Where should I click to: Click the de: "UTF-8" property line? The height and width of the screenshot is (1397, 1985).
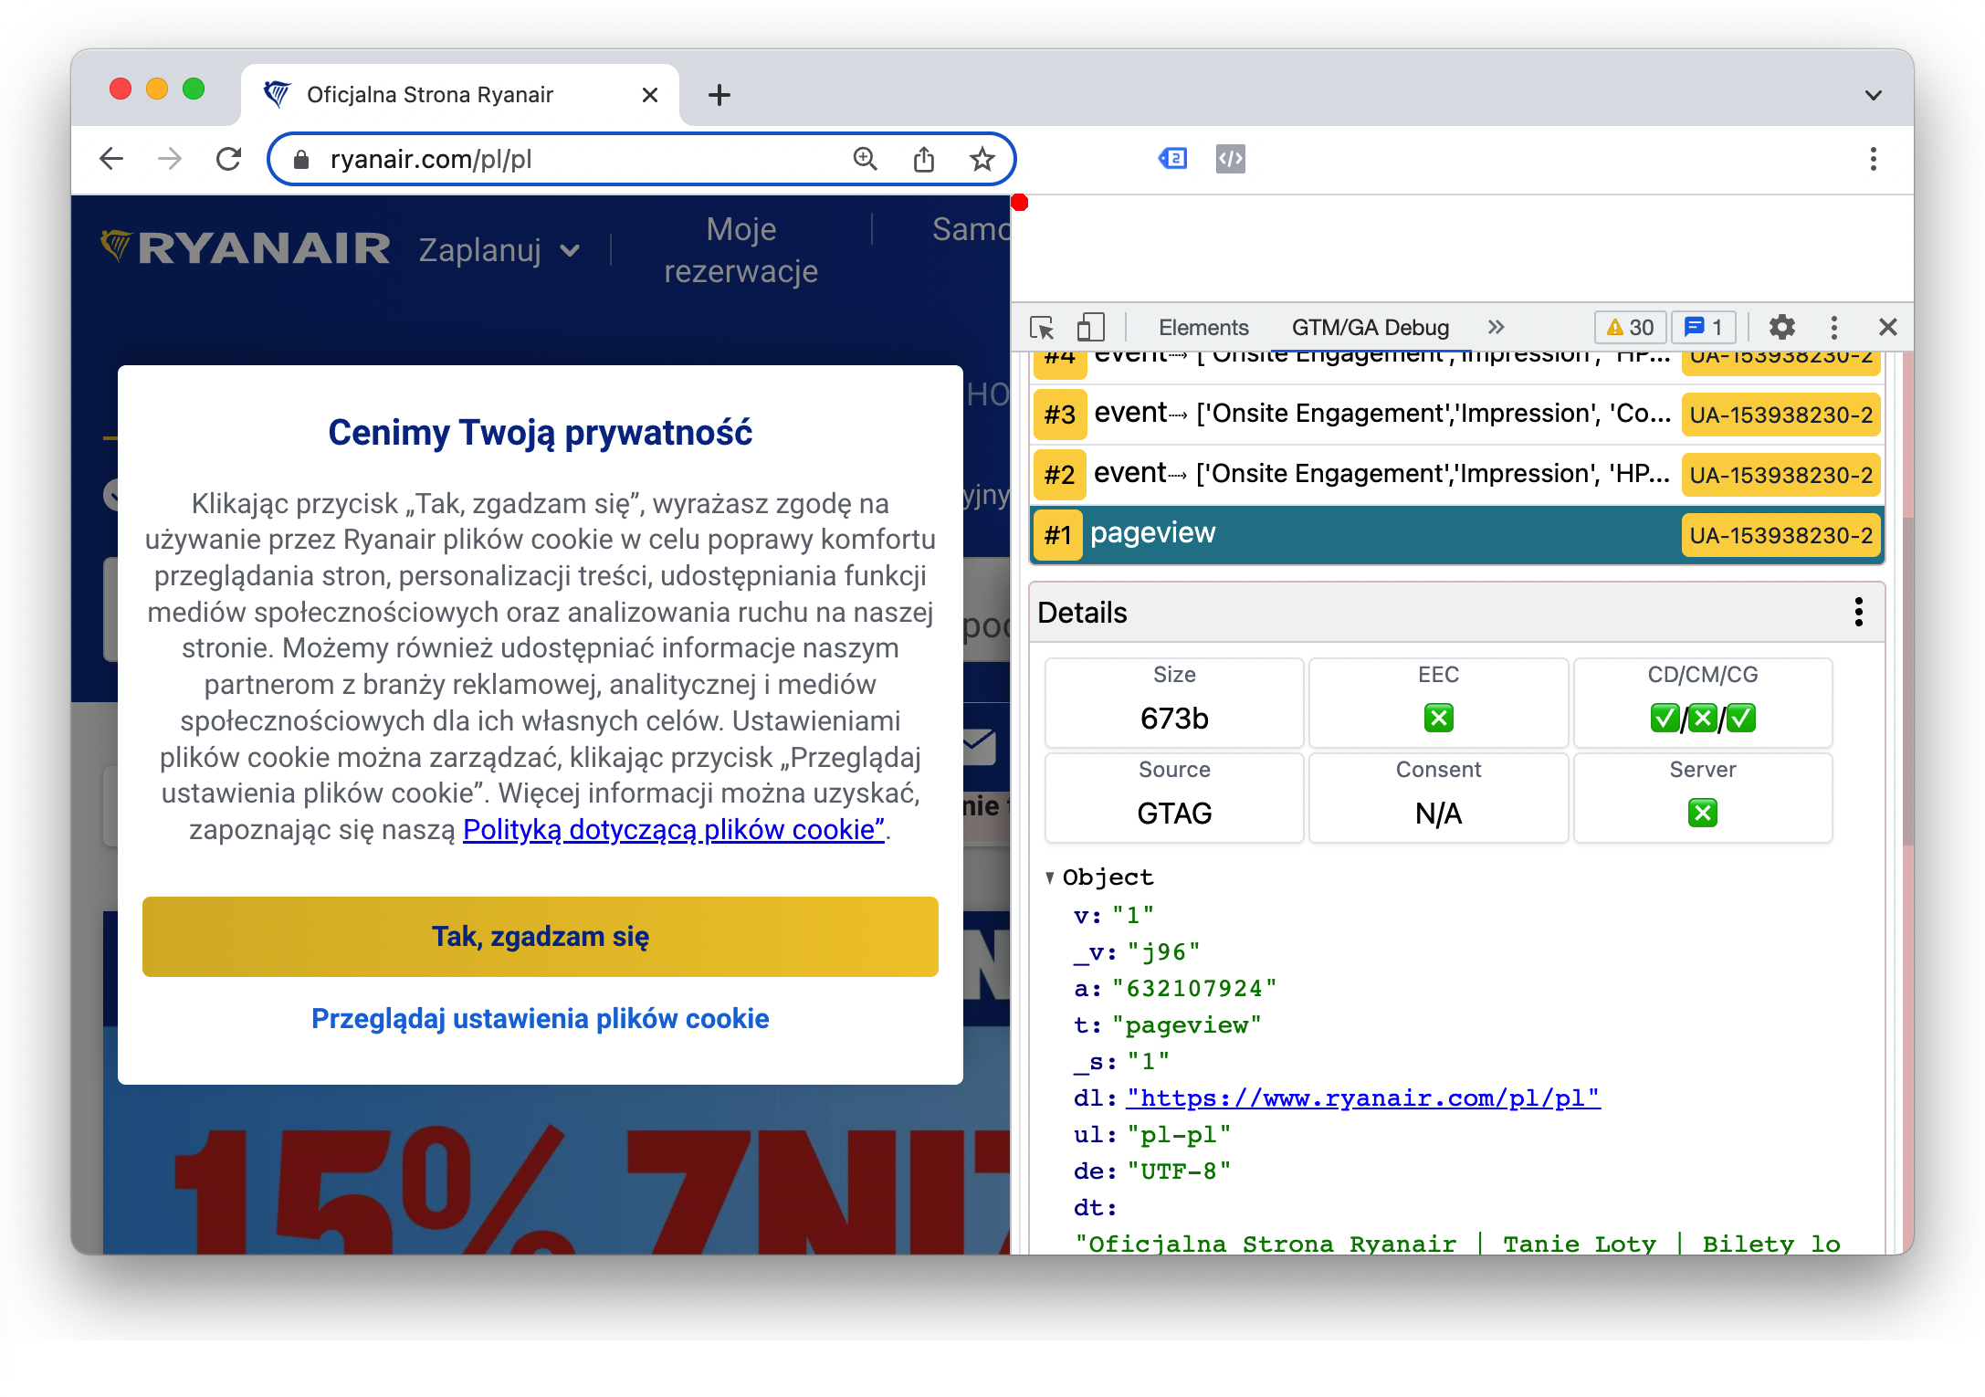click(x=1151, y=1171)
